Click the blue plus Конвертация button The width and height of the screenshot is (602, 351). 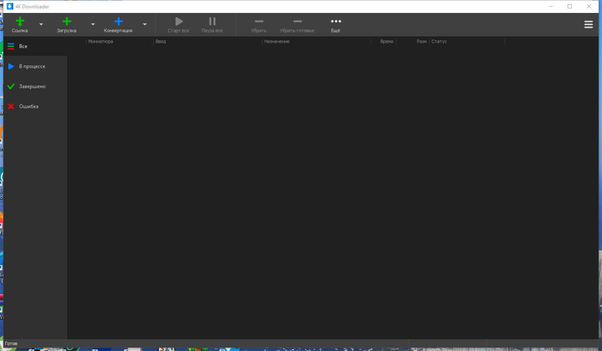pyautogui.click(x=118, y=25)
